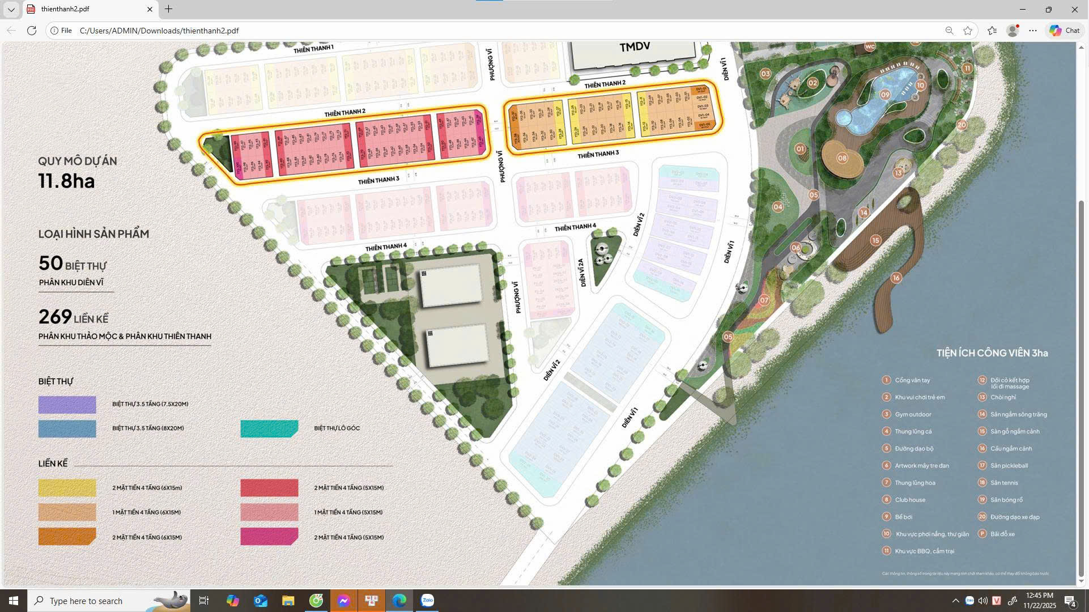Open Settings and more ellipsis menu

[x=1033, y=31]
